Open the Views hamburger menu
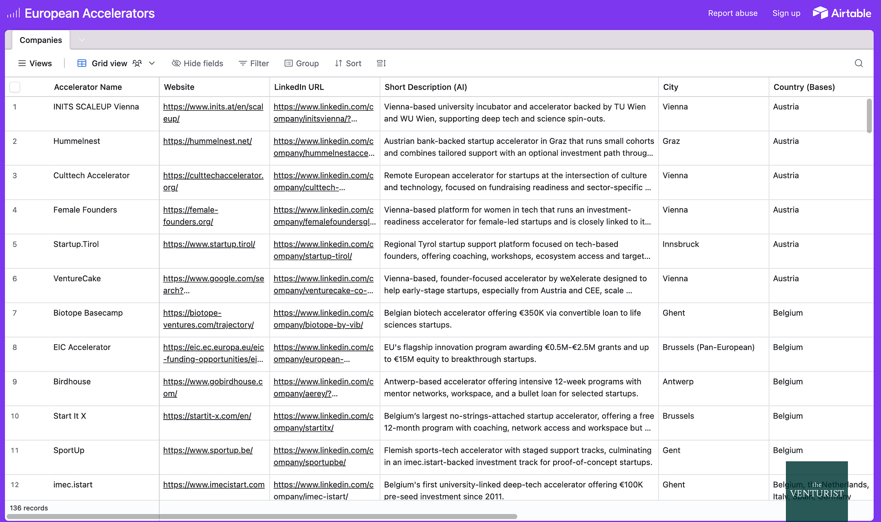 pos(22,63)
